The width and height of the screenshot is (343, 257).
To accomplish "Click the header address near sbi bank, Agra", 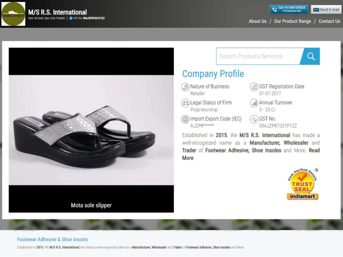I will coord(47,18).
